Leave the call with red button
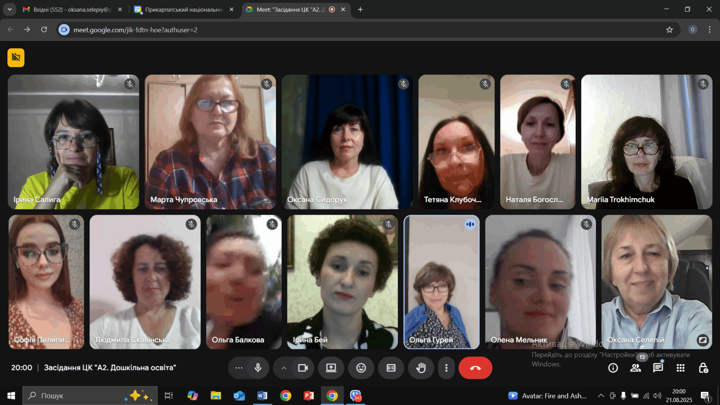 click(475, 368)
